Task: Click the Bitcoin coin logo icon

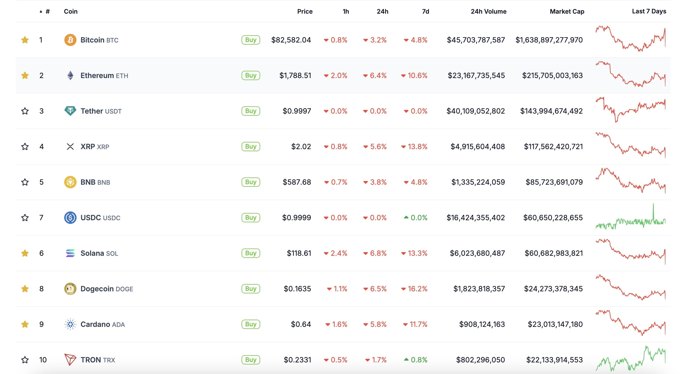Action: 70,40
